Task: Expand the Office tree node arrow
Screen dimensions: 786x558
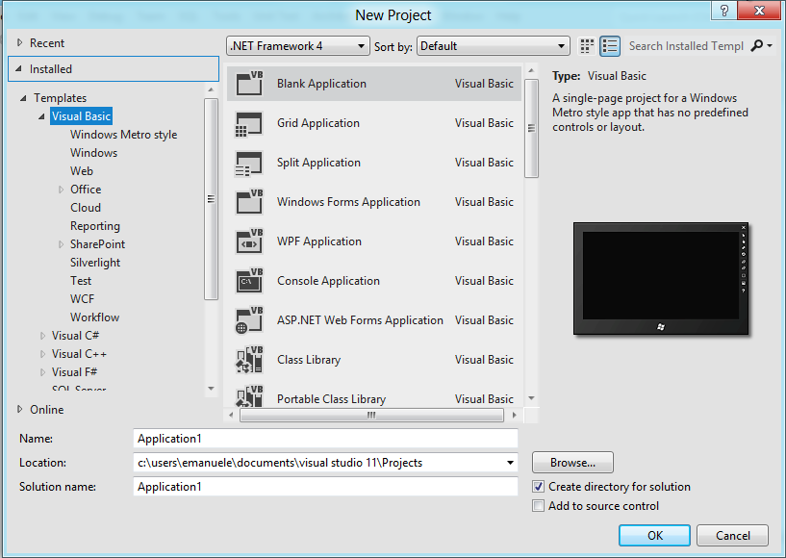Action: pos(61,189)
